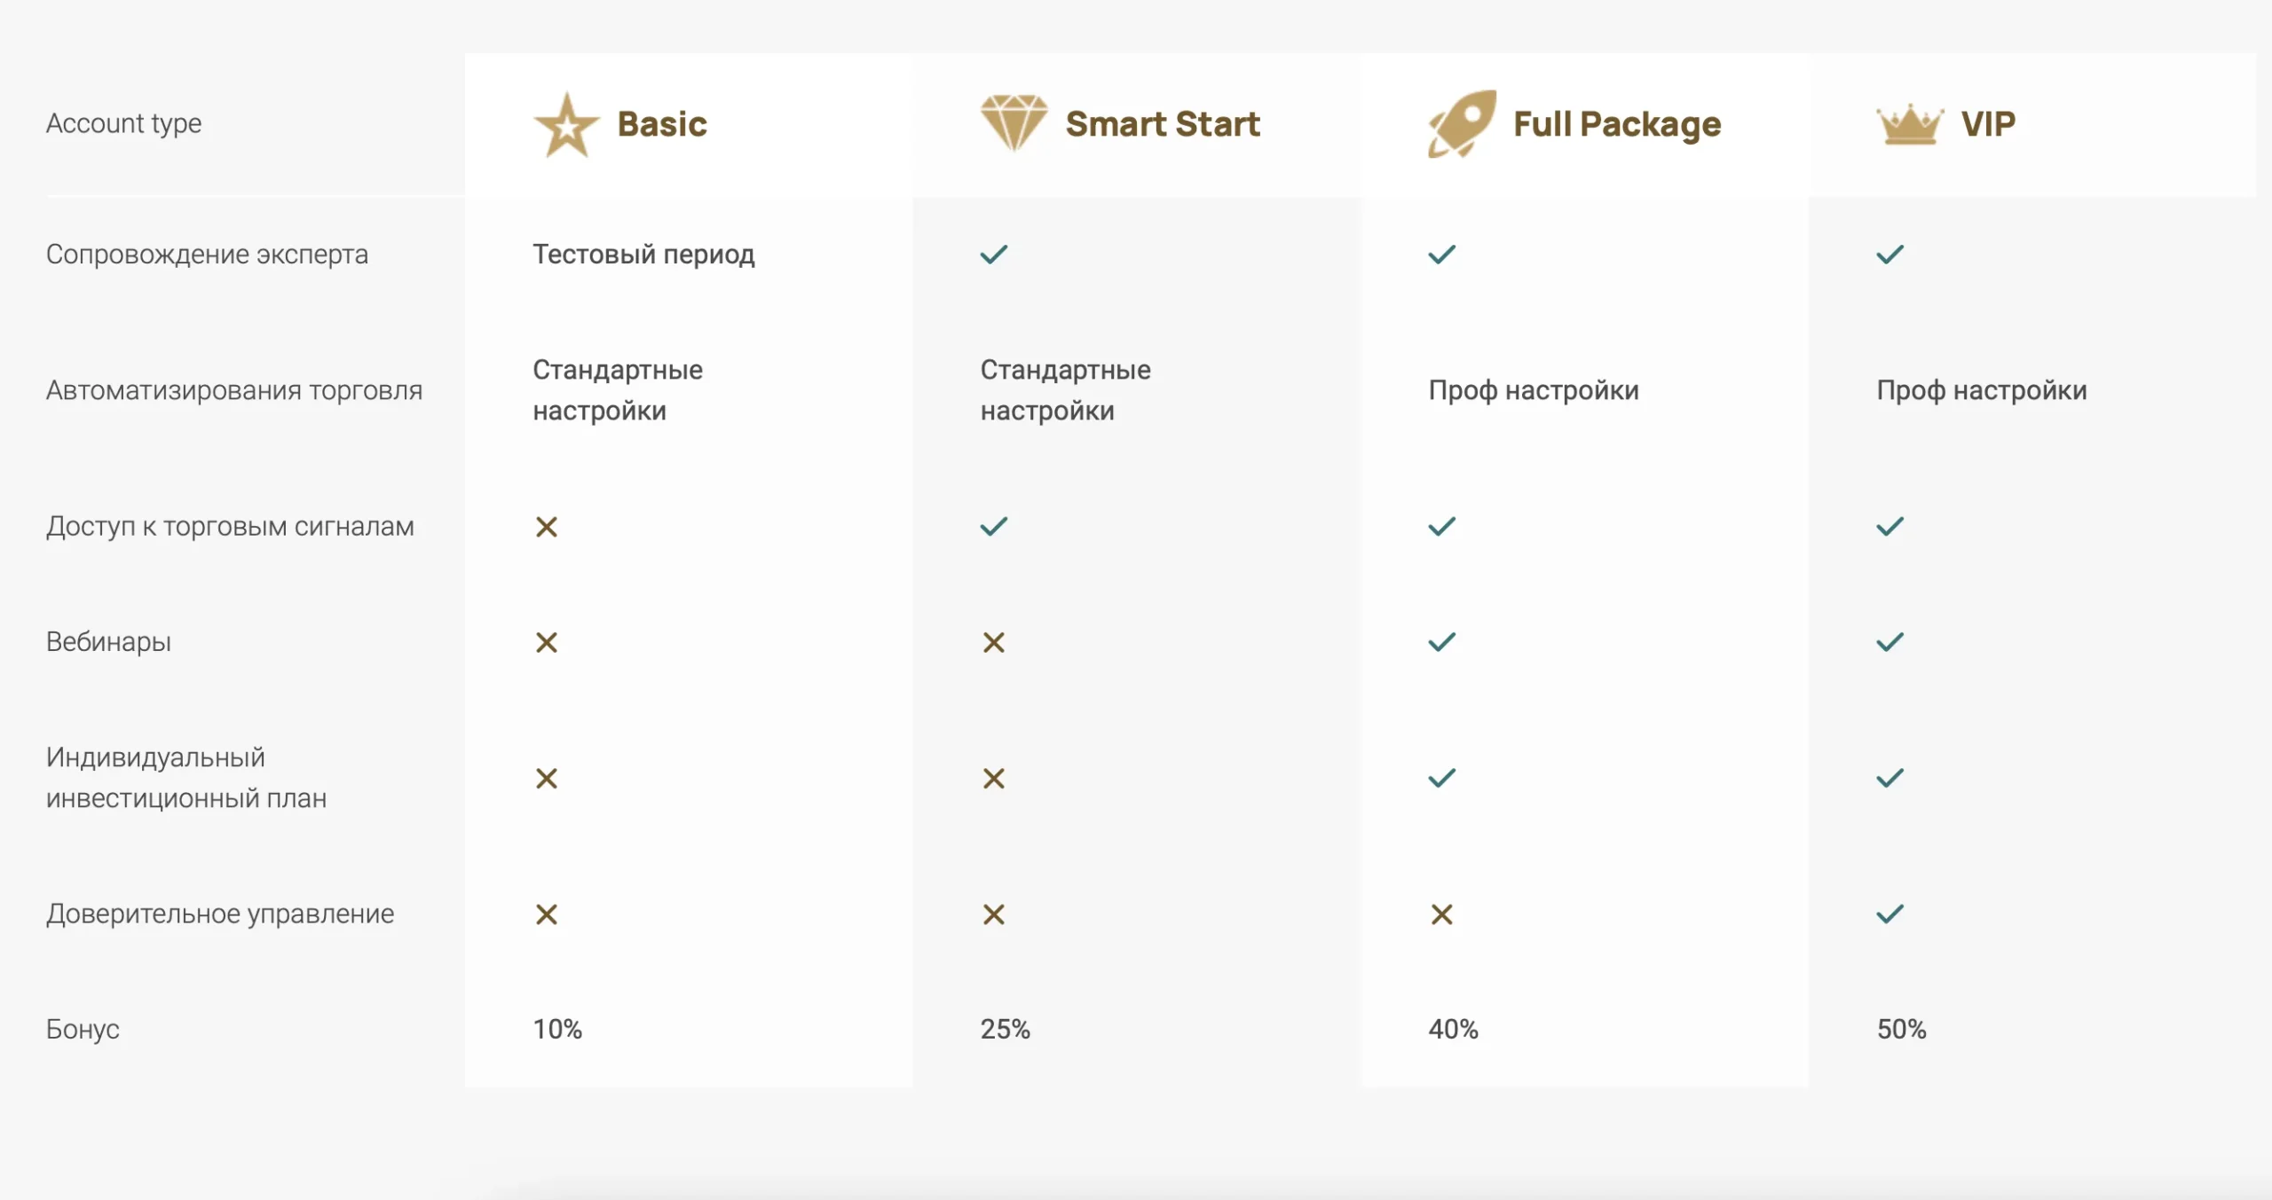The image size is (2272, 1200).
Task: Click the Basic plan star icon
Action: click(566, 125)
